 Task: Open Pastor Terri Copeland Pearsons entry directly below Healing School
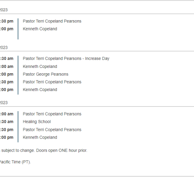pyautogui.click(x=52, y=129)
